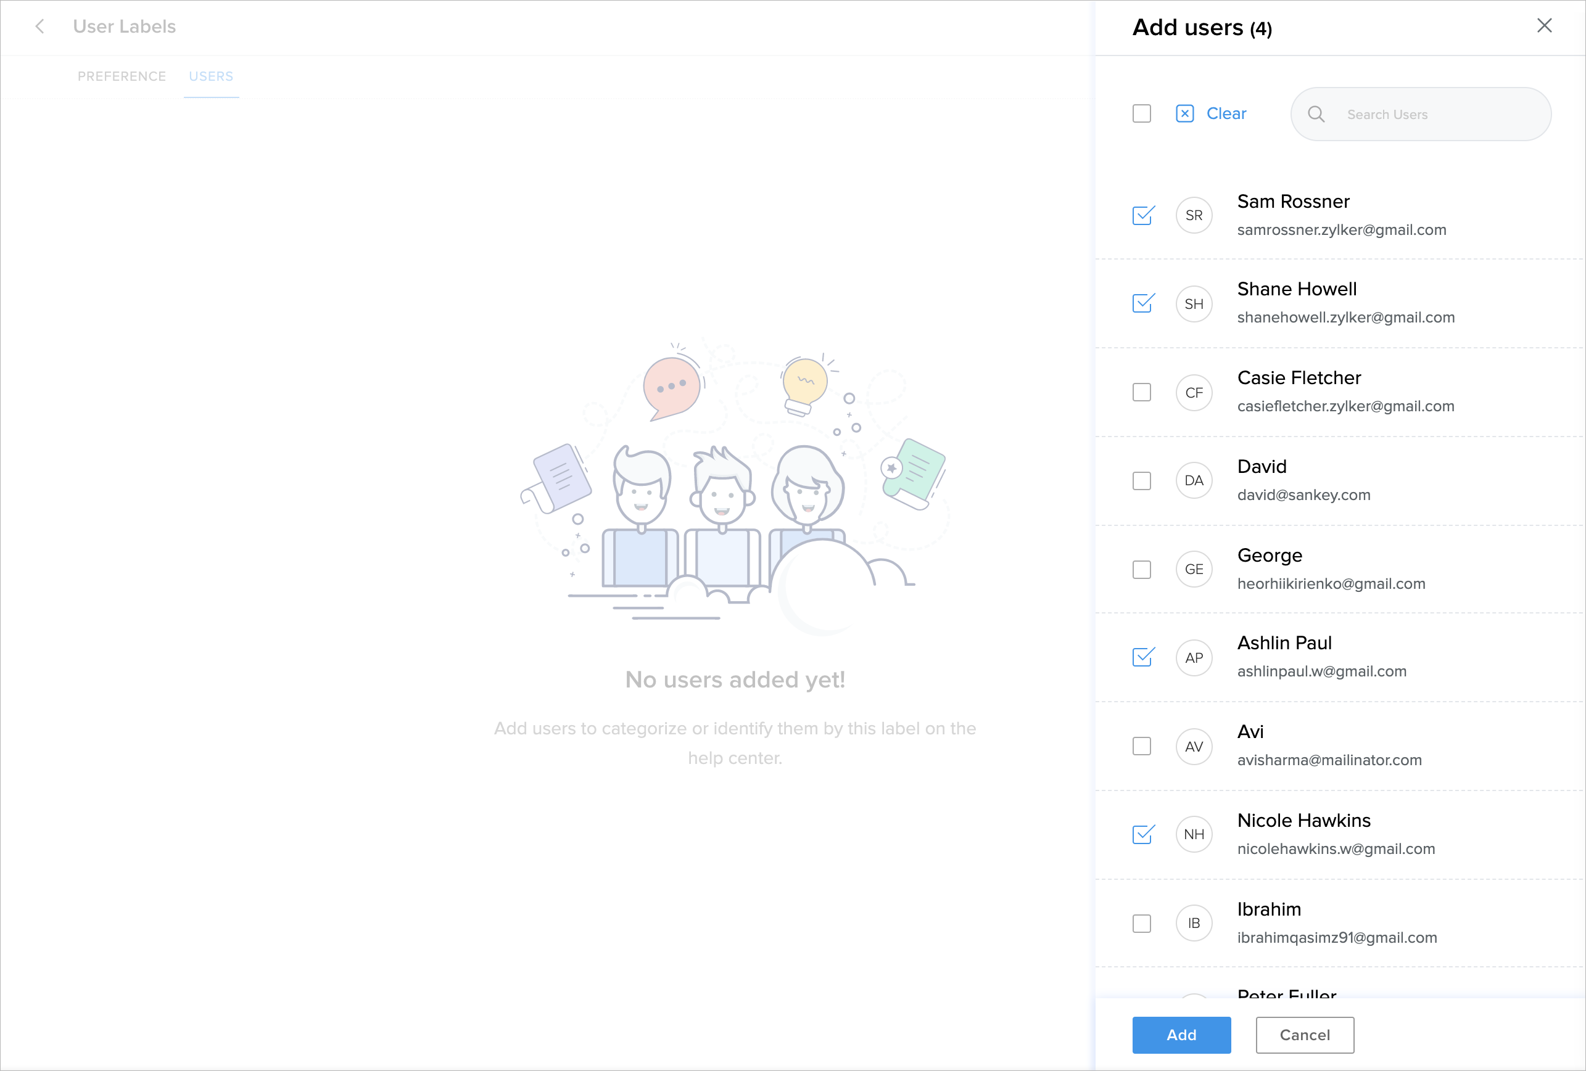Click the NH avatar for Nicole Hawkins
Viewport: 1586px width, 1071px height.
(x=1194, y=834)
